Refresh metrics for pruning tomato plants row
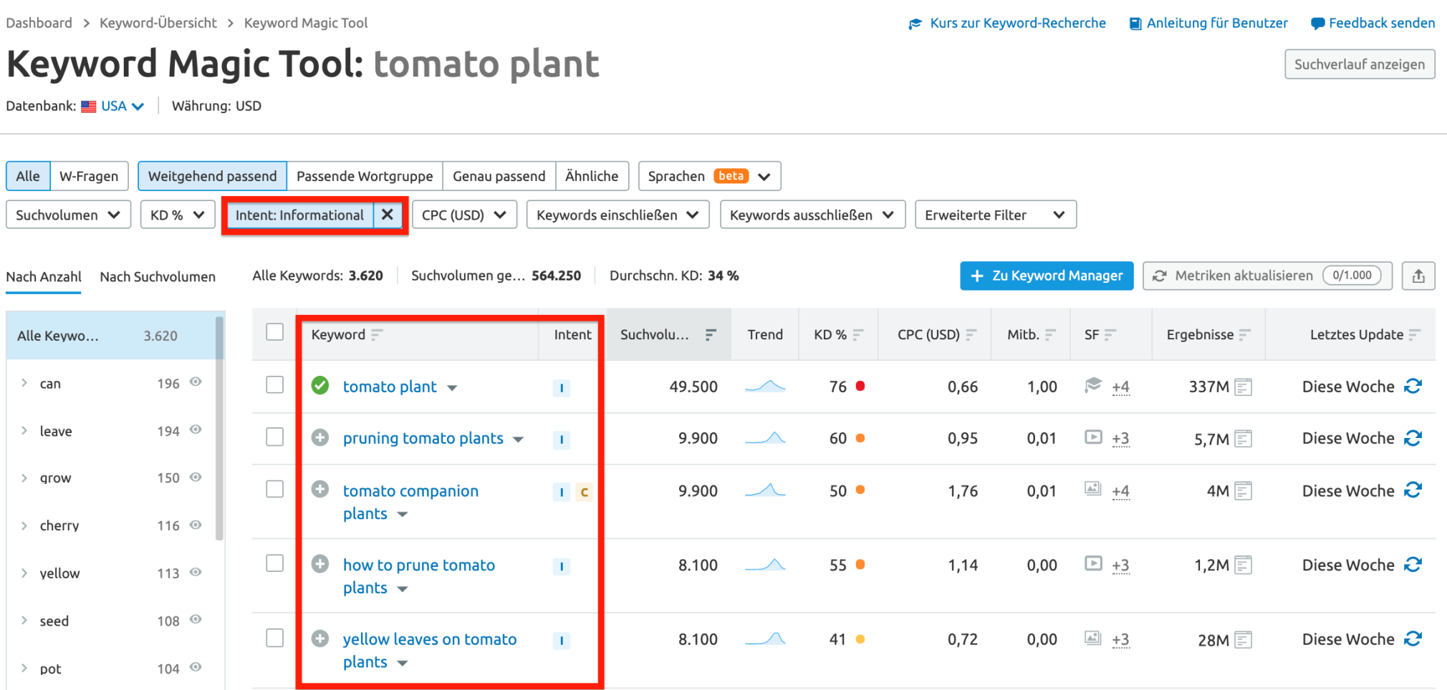The image size is (1447, 690). tap(1413, 438)
